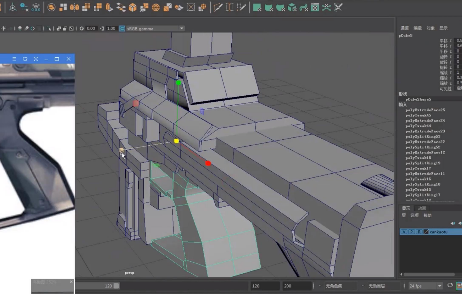Select polyExtrudeFace25 in the inputs list
The image size is (462, 294).
click(x=425, y=110)
